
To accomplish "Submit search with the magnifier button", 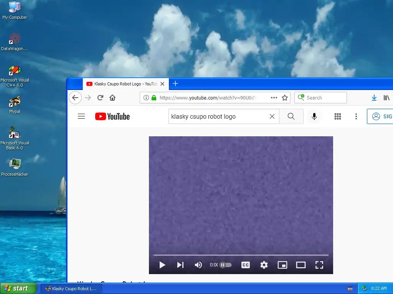I will click(x=291, y=116).
